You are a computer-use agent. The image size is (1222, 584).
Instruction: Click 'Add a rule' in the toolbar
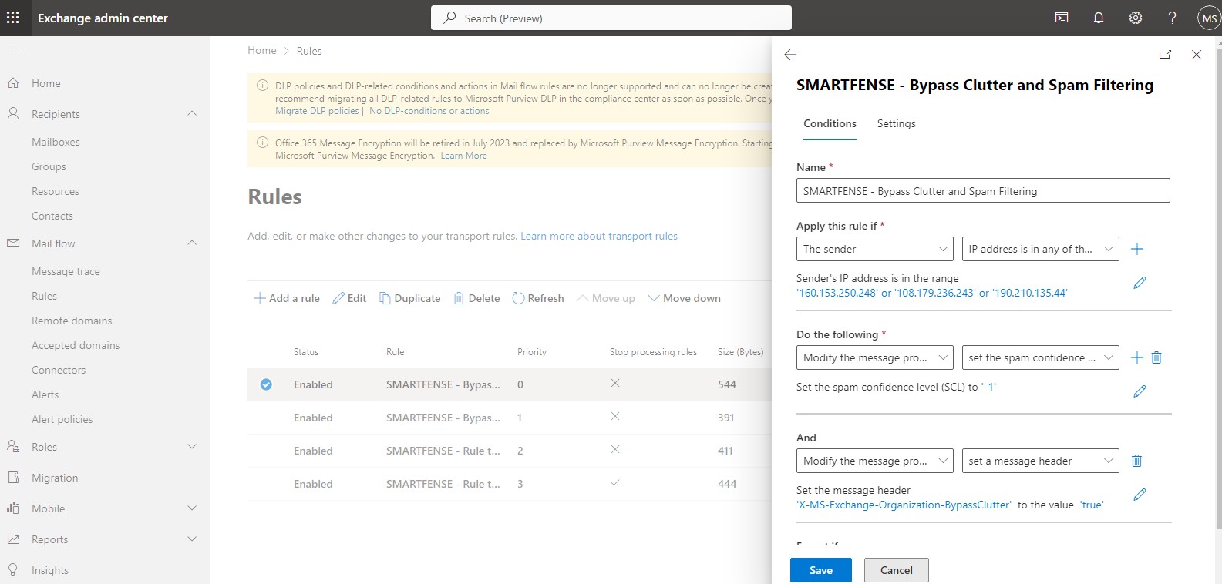pos(287,298)
